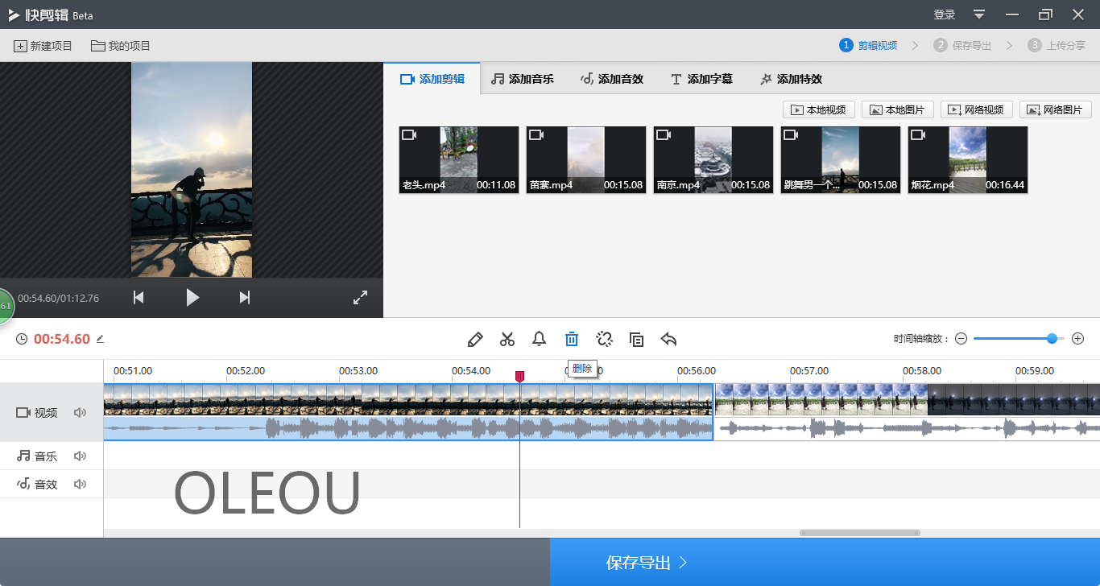The height and width of the screenshot is (586, 1100).
Task: Select the 苗寨.mp4 clip thumbnail
Action: point(586,159)
